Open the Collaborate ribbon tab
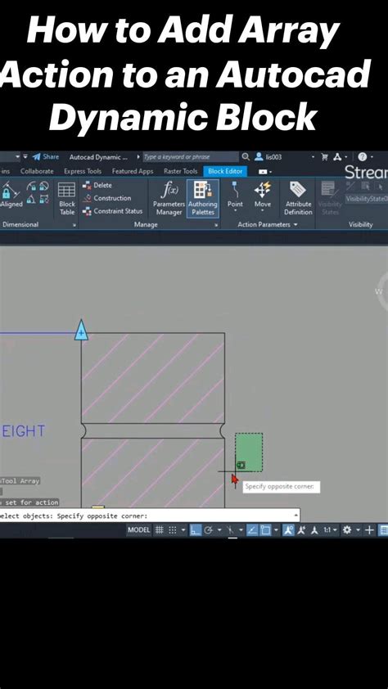Image resolution: width=388 pixels, height=689 pixels. click(x=37, y=171)
